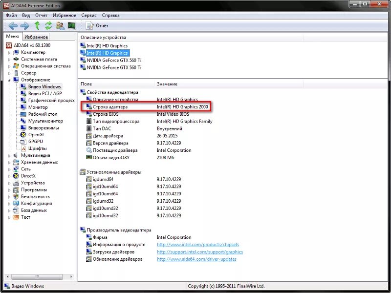The image size is (391, 293).
Task: Select AIDA64 v1.60.1300 root tree item
Action: click(x=28, y=45)
